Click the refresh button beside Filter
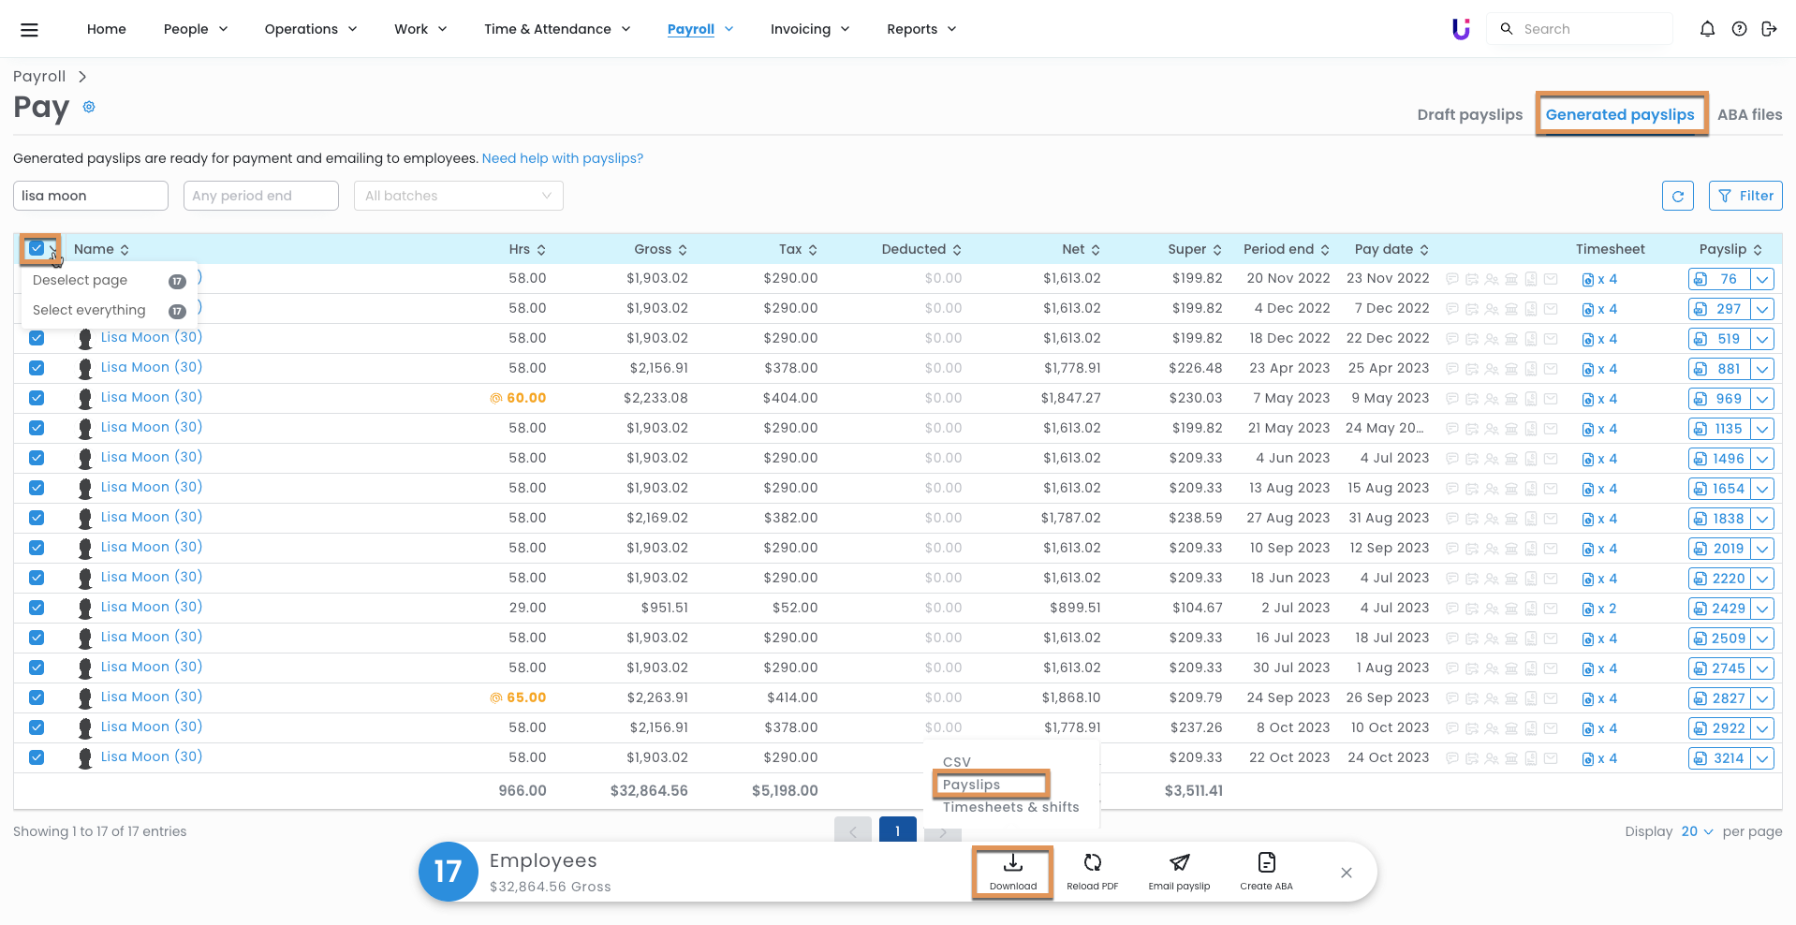The width and height of the screenshot is (1796, 925). 1677,196
